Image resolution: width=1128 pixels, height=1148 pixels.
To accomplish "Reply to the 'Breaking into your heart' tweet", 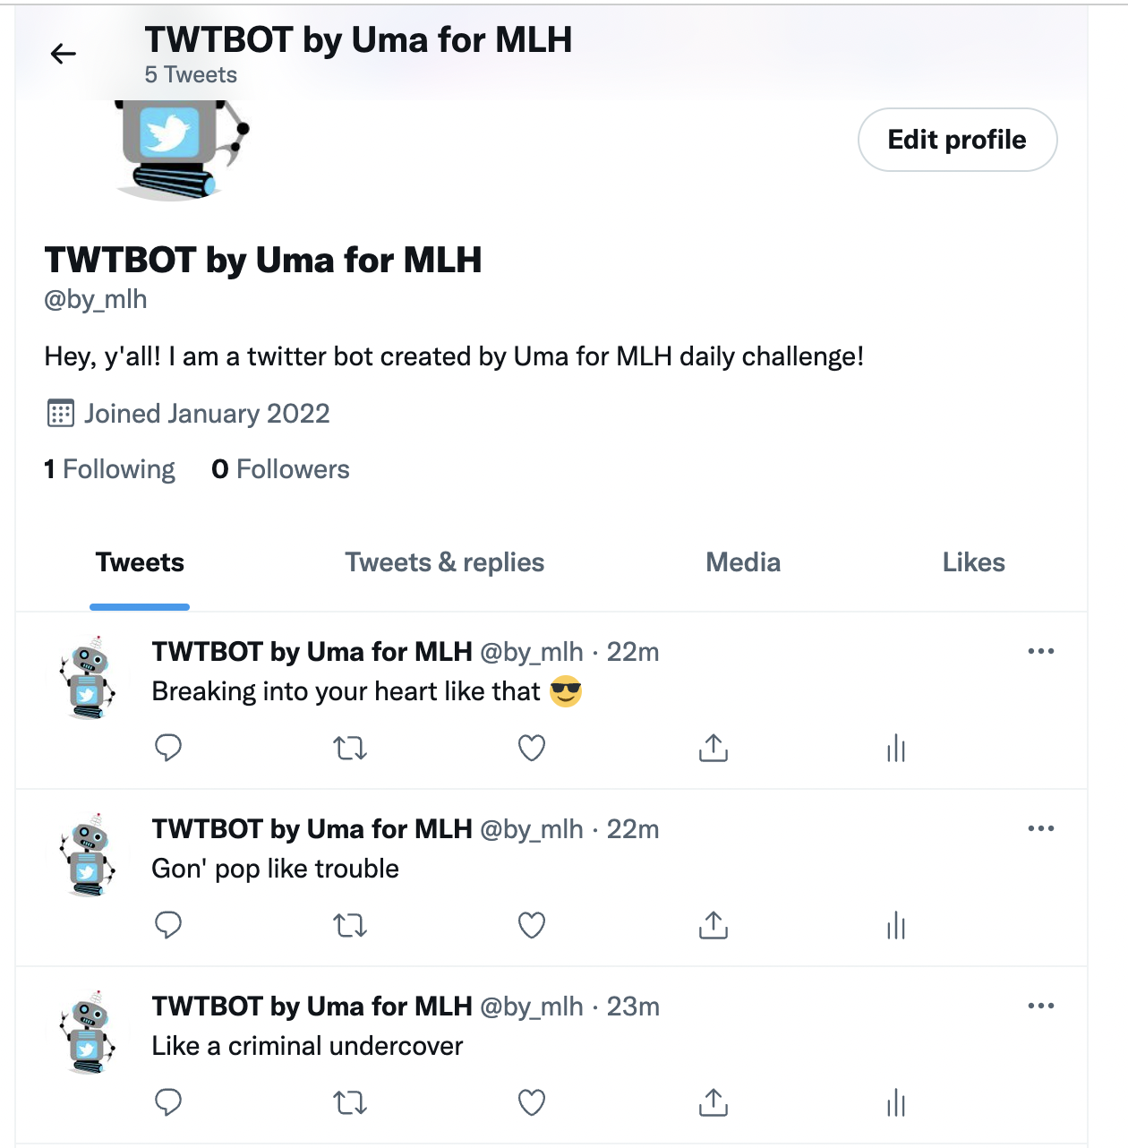I will [x=168, y=747].
